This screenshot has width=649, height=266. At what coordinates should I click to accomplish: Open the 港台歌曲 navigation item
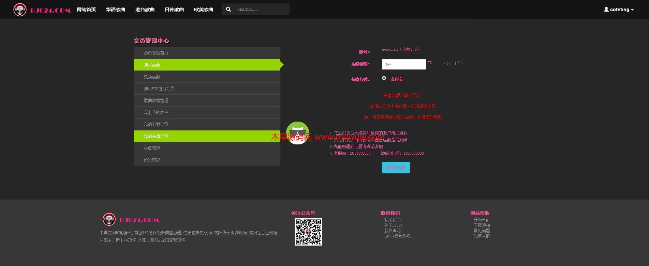click(x=145, y=10)
